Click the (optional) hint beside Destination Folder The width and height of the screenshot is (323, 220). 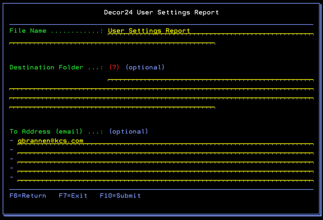(145, 67)
